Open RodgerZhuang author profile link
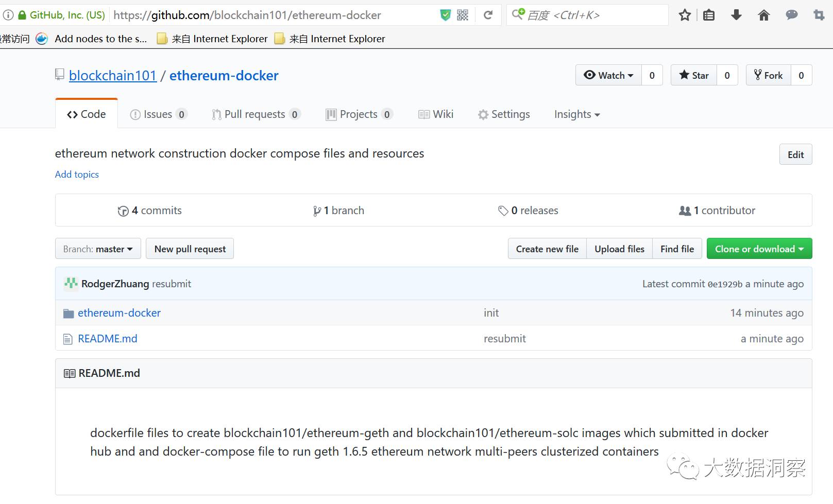Screen dimensions: 833x504 (x=115, y=284)
